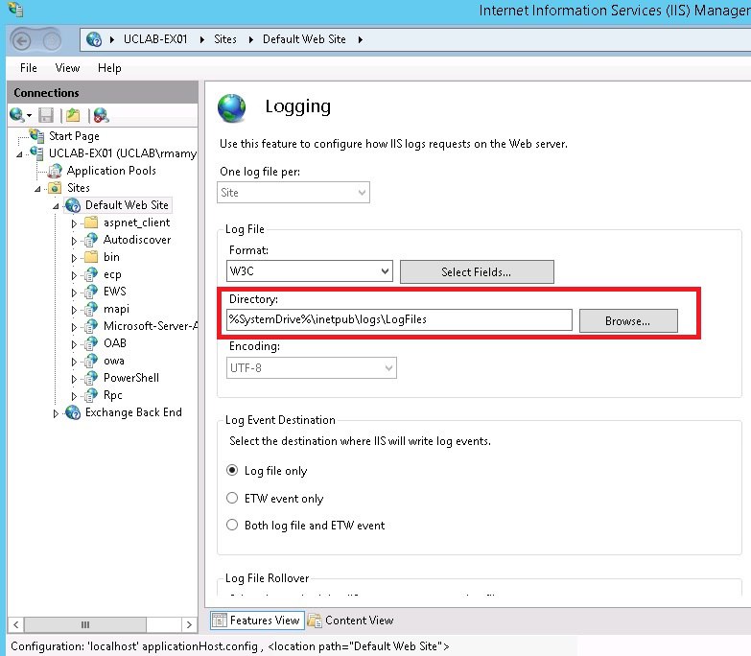Expand the aspnet_client tree node
751x656 pixels.
pos(74,223)
